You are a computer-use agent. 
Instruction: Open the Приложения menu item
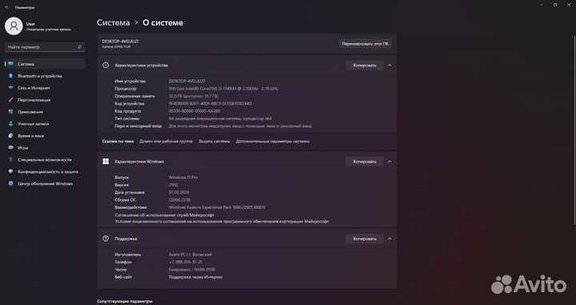coord(45,112)
